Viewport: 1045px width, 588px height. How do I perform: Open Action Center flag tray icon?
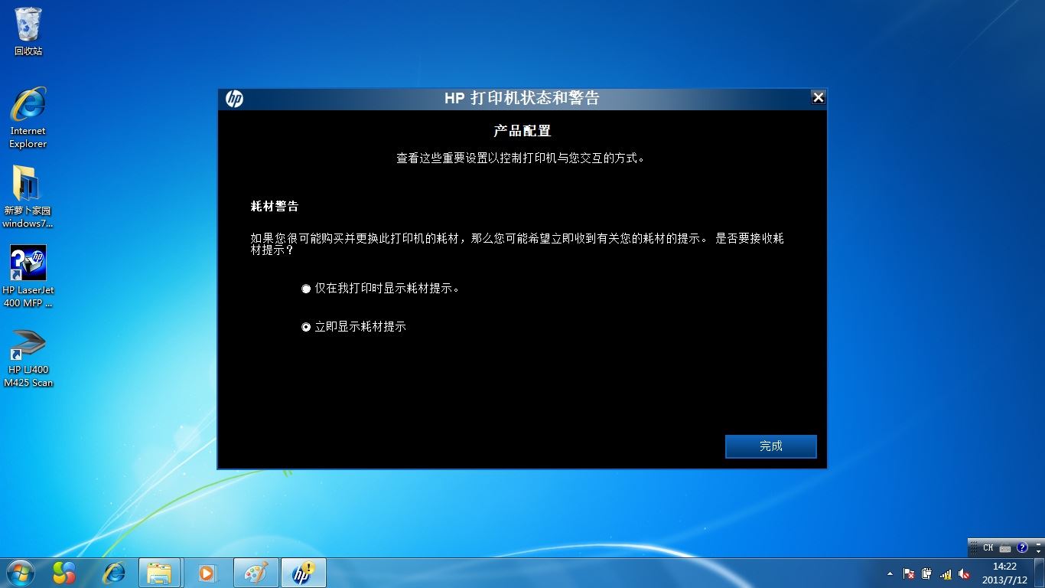[909, 573]
